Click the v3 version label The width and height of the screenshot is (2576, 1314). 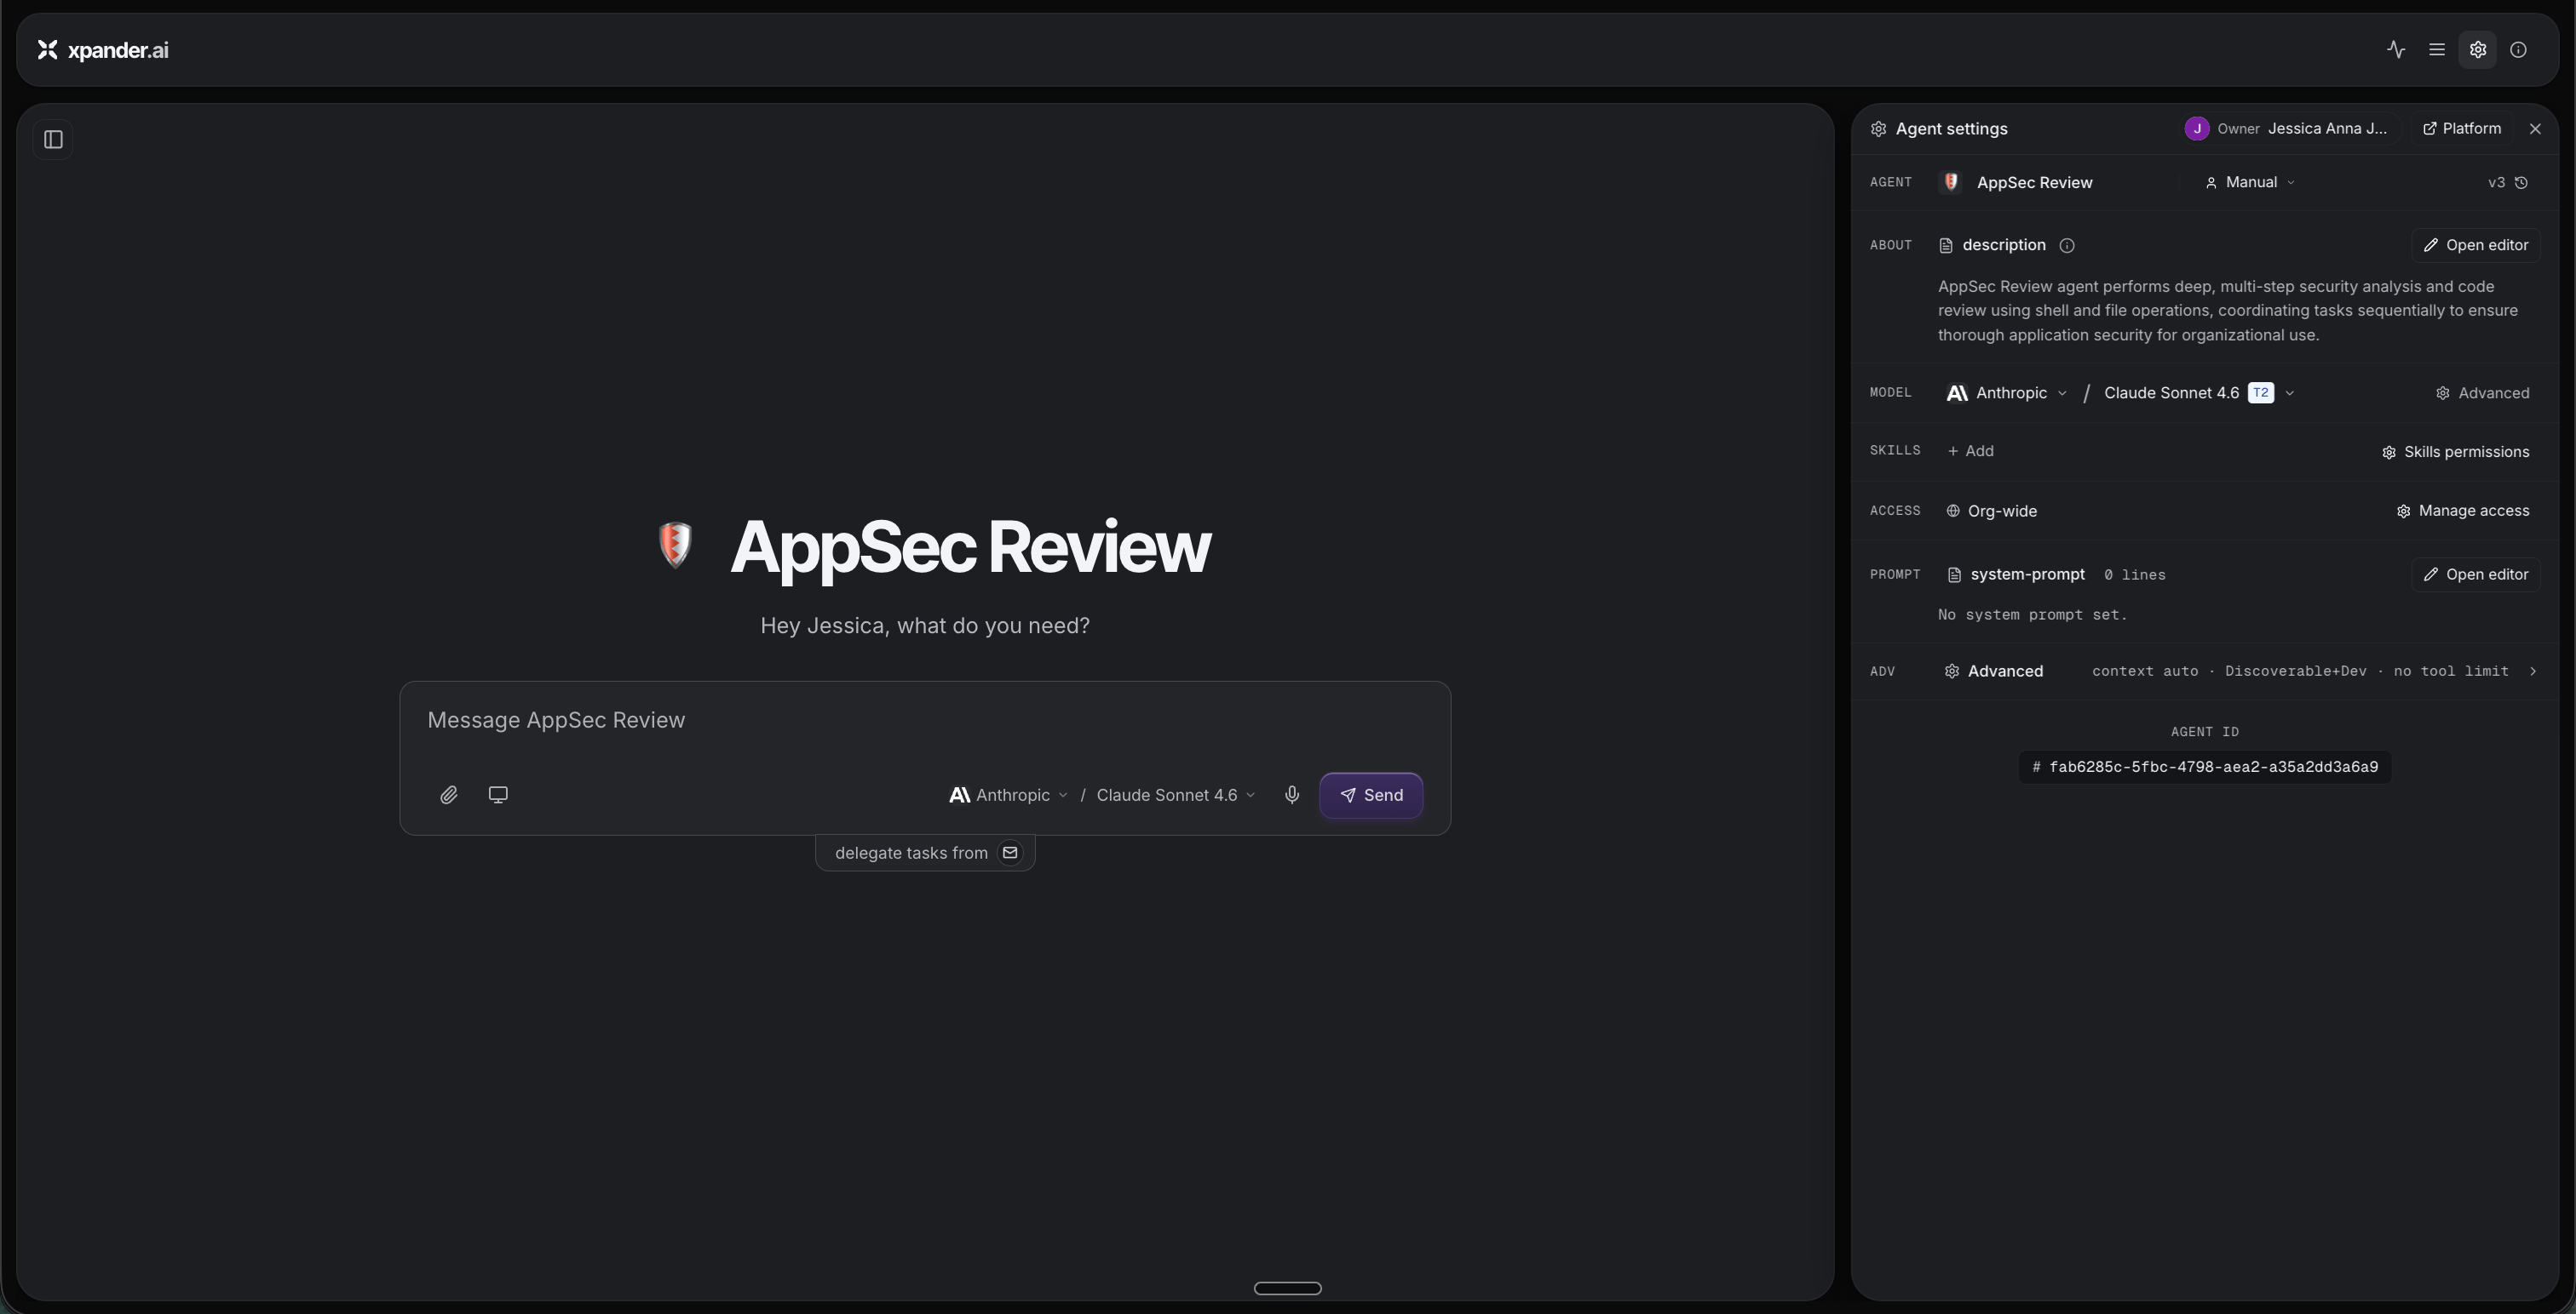pos(2496,183)
